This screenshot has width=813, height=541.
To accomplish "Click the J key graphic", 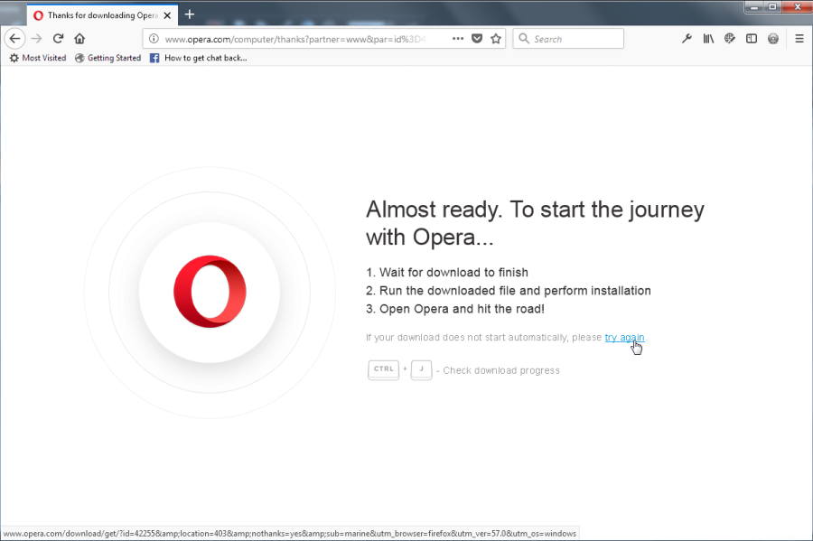I will point(422,370).
